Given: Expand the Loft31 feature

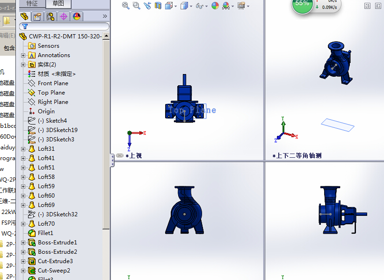Looking at the screenshot, I should (23, 149).
